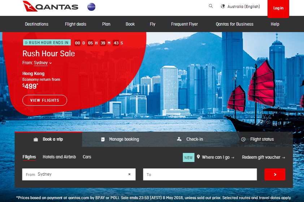Click the From Sydney input field
The image size is (304, 202).
(79, 174)
